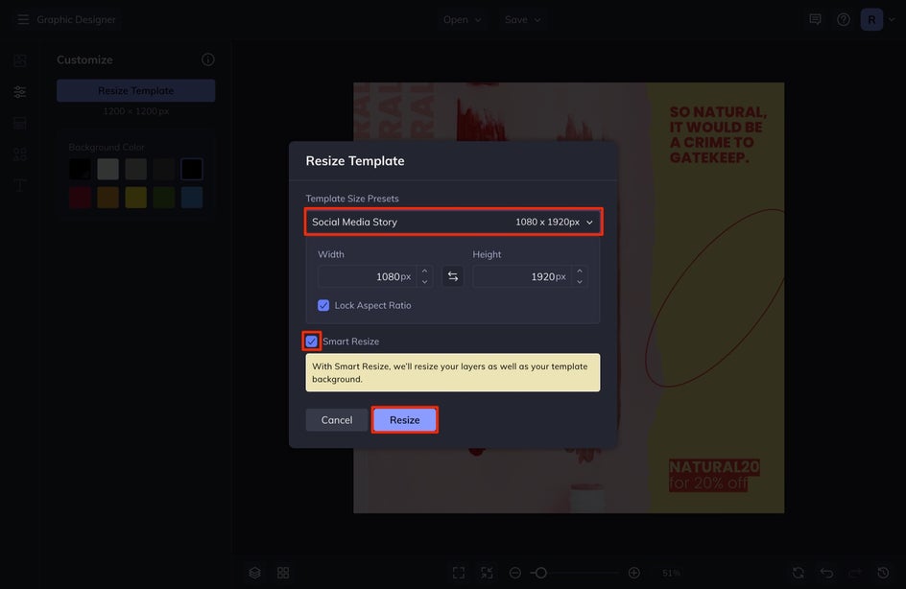Decrease the Width value stepper
The image size is (906, 589).
(x=424, y=282)
